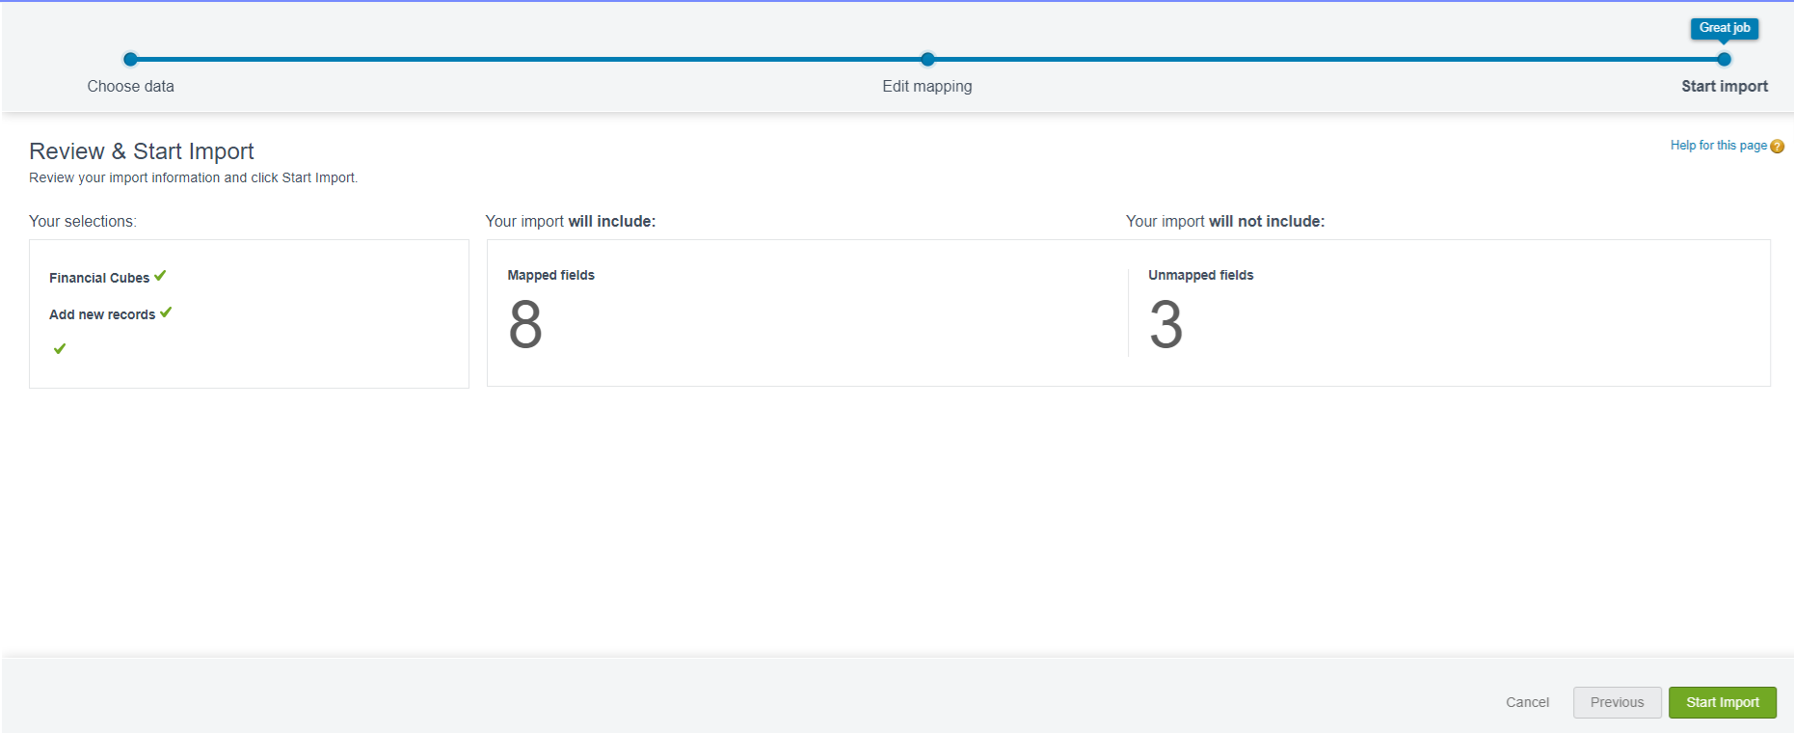Click the Choose data step circle
This screenshot has width=1794, height=733.
coord(131,59)
